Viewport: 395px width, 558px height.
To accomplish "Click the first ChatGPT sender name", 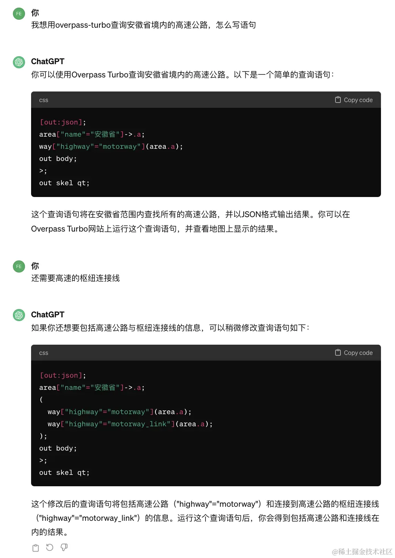I will [48, 61].
